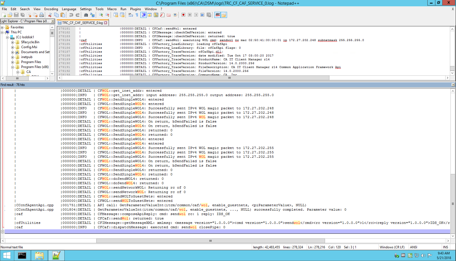The height and width of the screenshot is (261, 456).
Task: Toggle the word wrap toolbar button
Action: pyautogui.click(x=130, y=15)
